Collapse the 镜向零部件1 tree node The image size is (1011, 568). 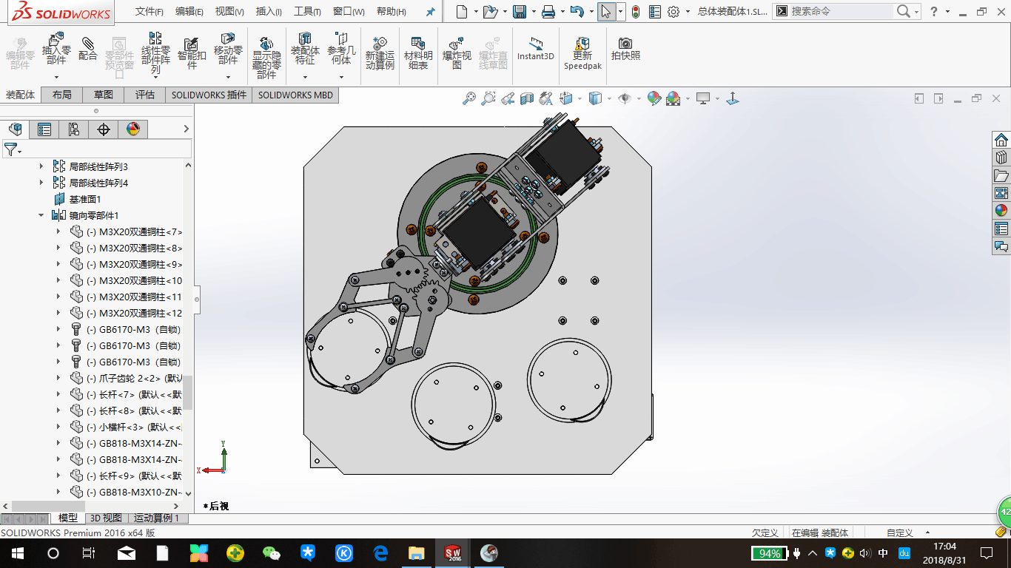41,215
